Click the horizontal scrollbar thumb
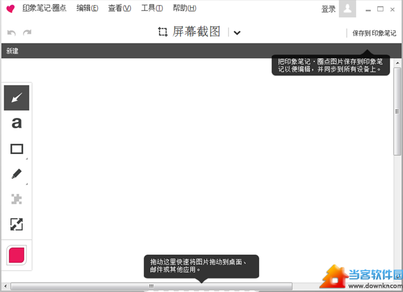The height and width of the screenshot is (292, 403). click(151, 286)
